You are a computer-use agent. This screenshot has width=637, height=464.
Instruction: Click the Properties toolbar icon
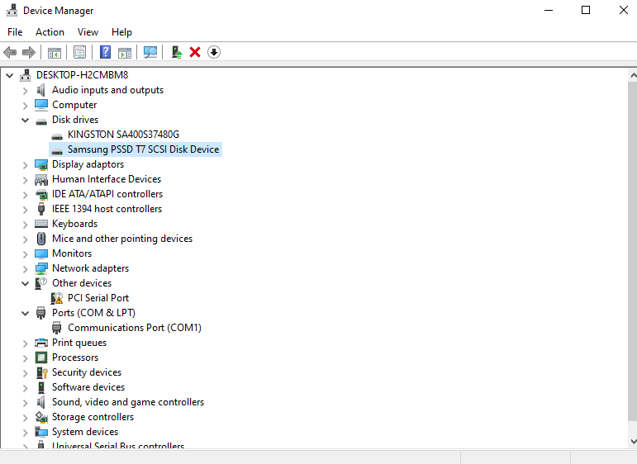click(x=79, y=52)
